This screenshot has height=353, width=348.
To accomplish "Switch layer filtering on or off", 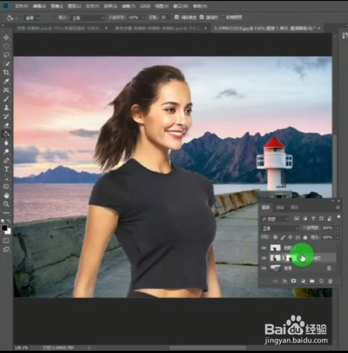I will point(339,218).
